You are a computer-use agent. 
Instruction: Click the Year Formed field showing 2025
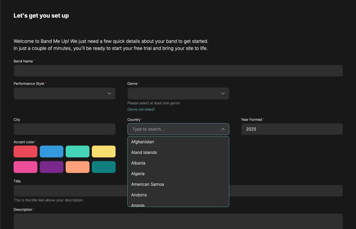point(292,129)
